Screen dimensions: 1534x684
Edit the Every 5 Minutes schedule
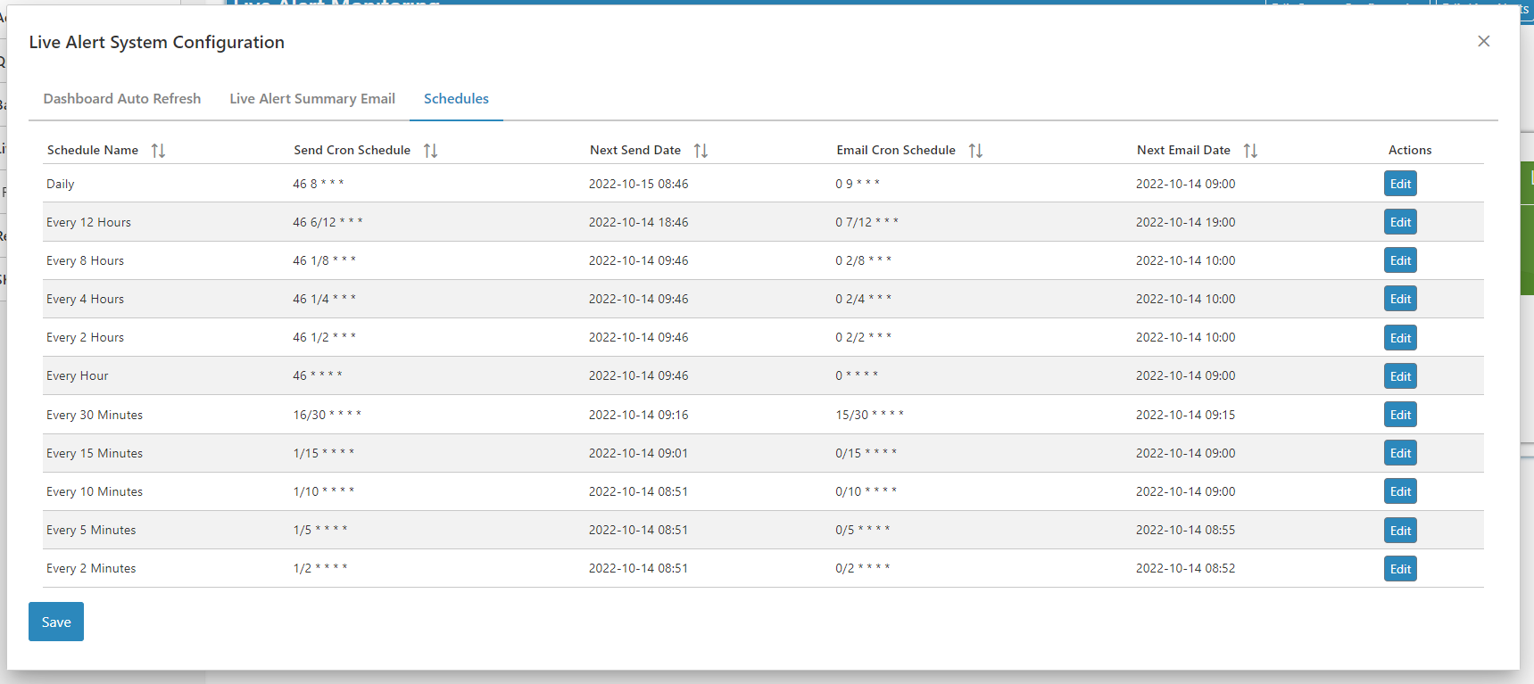pos(1400,531)
